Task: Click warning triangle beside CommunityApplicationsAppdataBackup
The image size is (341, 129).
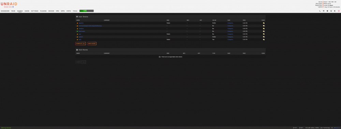Action: point(77,26)
